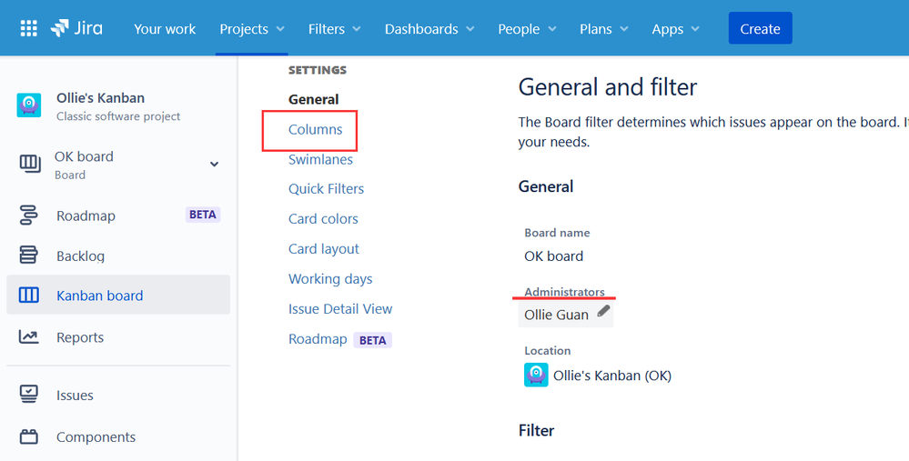Open the Plans dropdown menu
The height and width of the screenshot is (461, 909).
[x=604, y=29]
